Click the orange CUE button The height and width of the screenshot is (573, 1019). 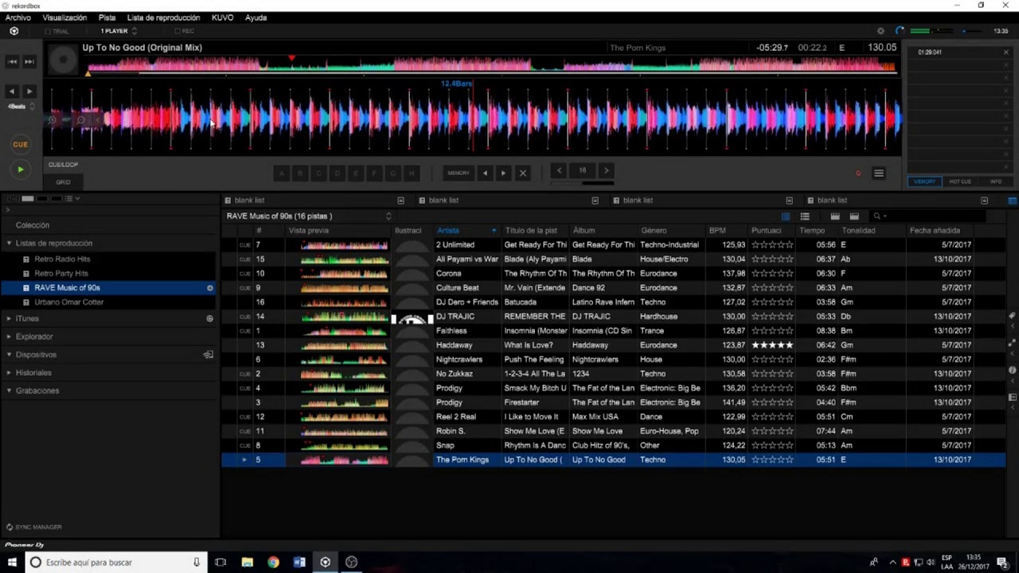pos(20,145)
